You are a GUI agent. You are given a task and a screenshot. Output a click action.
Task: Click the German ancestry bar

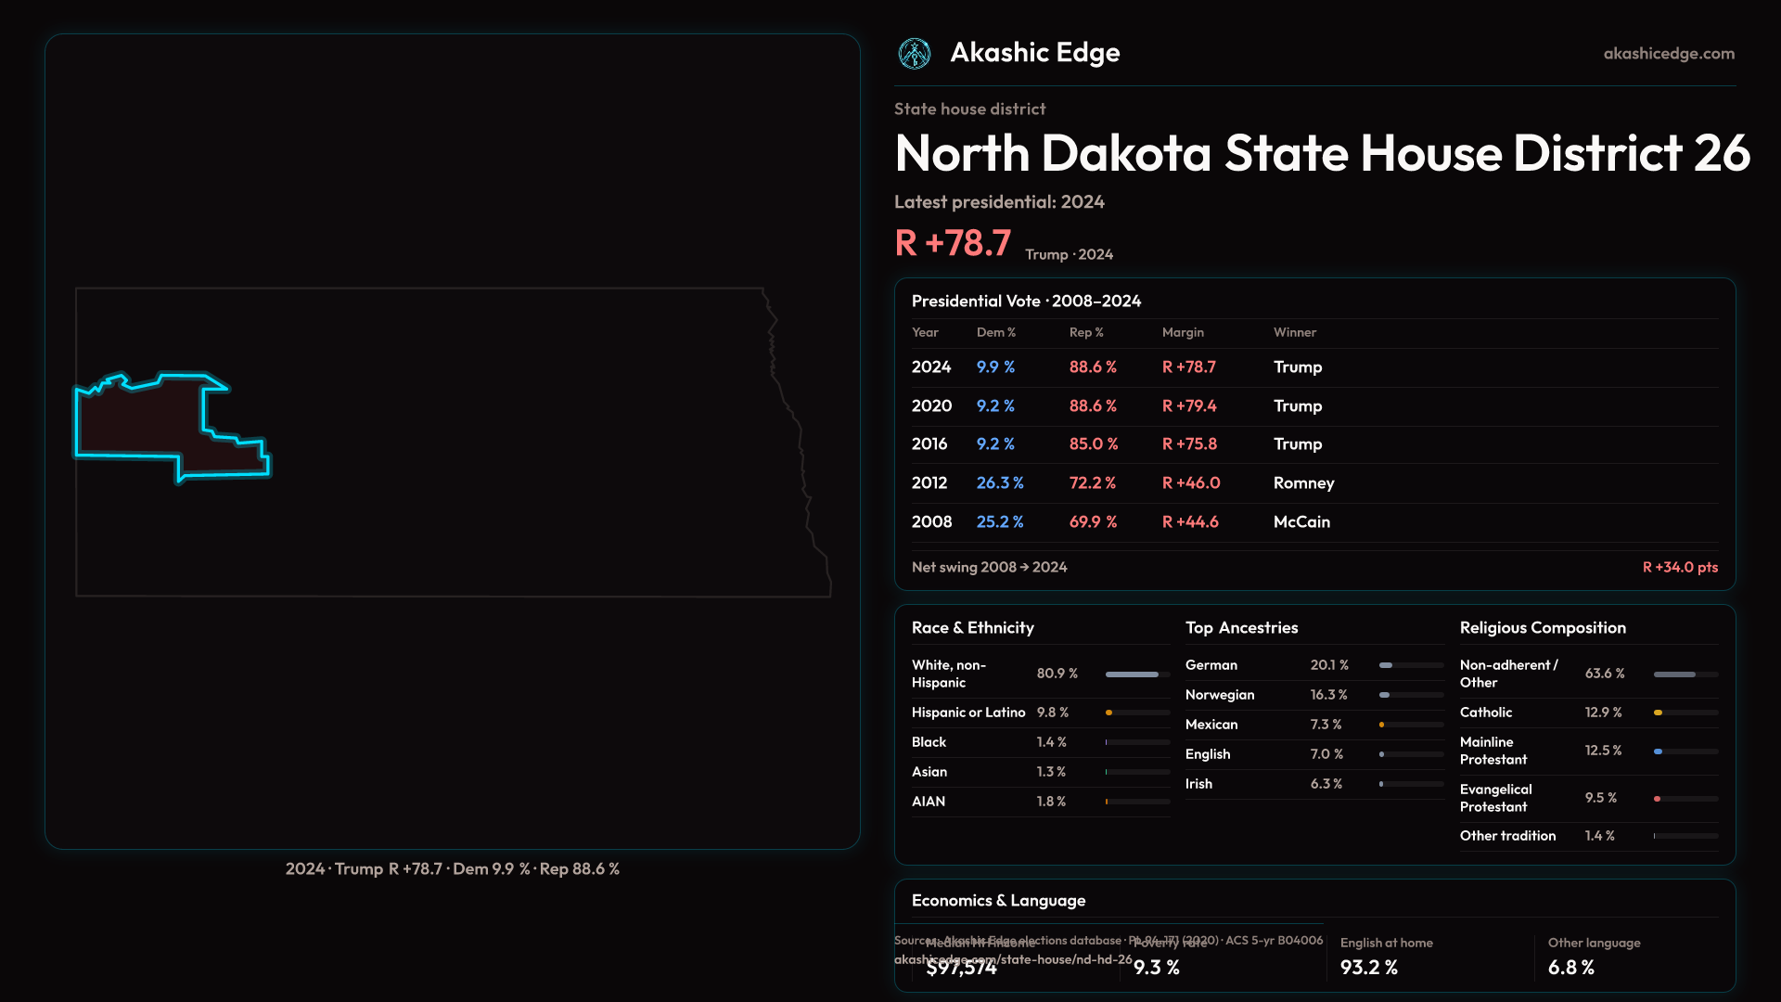tap(1387, 665)
